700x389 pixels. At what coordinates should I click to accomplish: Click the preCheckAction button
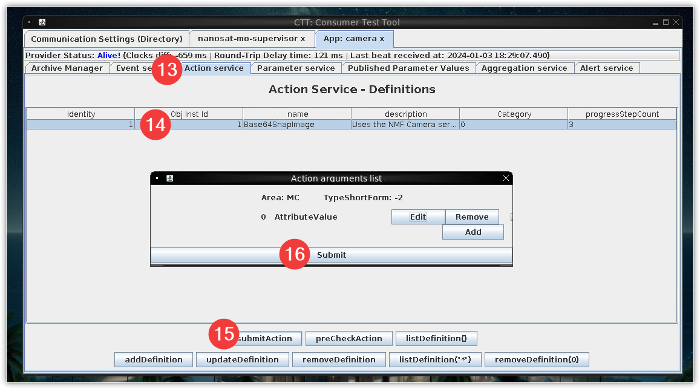pyautogui.click(x=348, y=339)
